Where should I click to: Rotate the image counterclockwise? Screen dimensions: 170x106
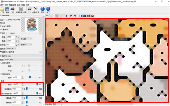click(x=71, y=16)
